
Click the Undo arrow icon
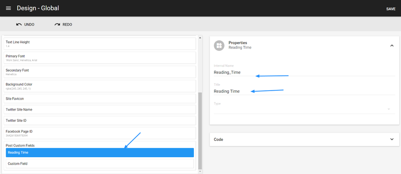pyautogui.click(x=19, y=25)
